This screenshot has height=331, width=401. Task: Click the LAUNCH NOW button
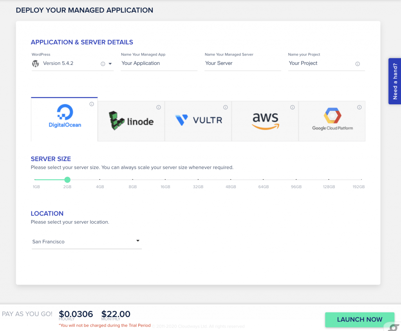pyautogui.click(x=359, y=320)
